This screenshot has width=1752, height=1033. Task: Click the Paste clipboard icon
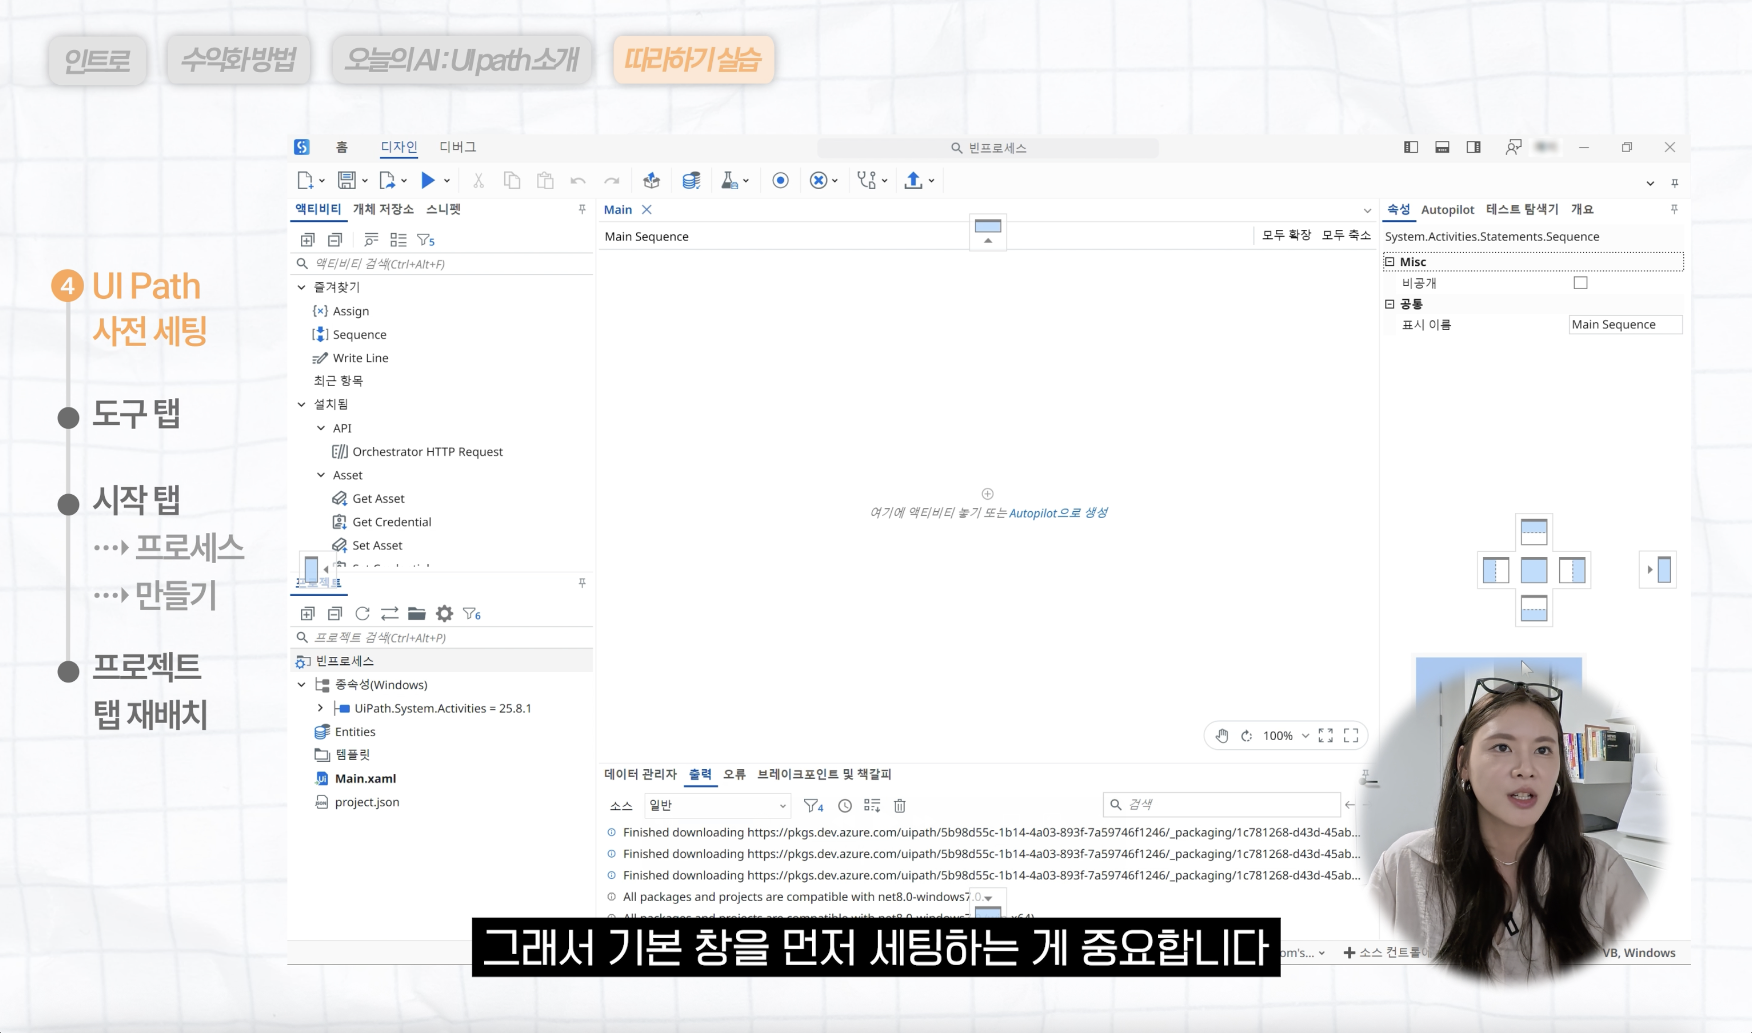coord(546,181)
